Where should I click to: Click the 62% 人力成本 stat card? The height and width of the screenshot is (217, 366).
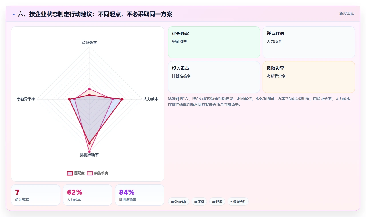[87, 195]
